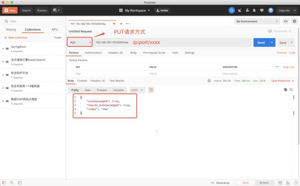Open the request Headers (8) tab

point(115,52)
